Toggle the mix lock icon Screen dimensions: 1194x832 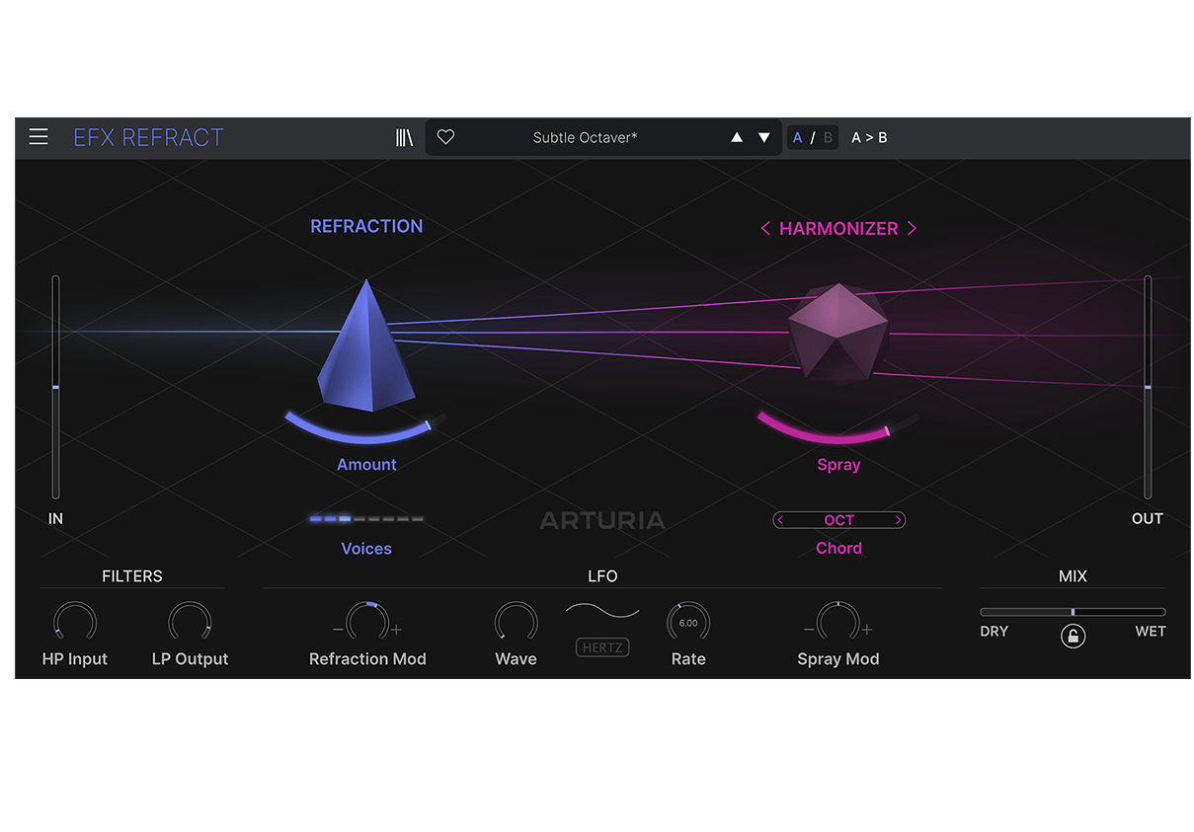click(x=1073, y=637)
